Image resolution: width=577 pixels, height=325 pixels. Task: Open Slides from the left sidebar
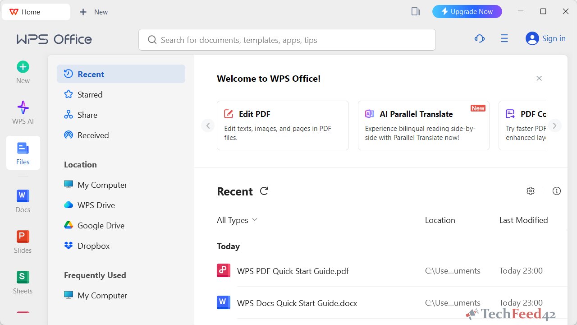tap(23, 242)
